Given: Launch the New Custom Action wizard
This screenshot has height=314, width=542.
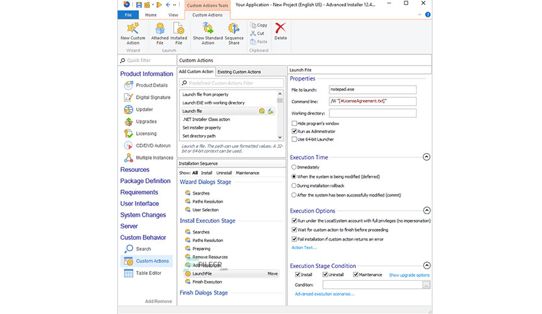Looking at the screenshot, I should tap(133, 34).
